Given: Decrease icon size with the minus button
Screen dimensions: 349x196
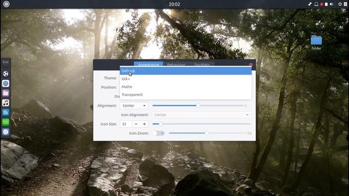Looking at the screenshot, I should pos(136,124).
